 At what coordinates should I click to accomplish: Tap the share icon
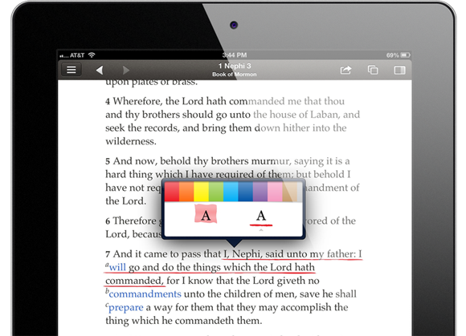pyautogui.click(x=345, y=70)
